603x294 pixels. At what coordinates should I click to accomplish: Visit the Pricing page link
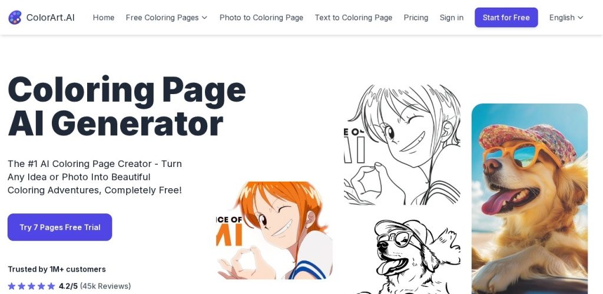[416, 18]
